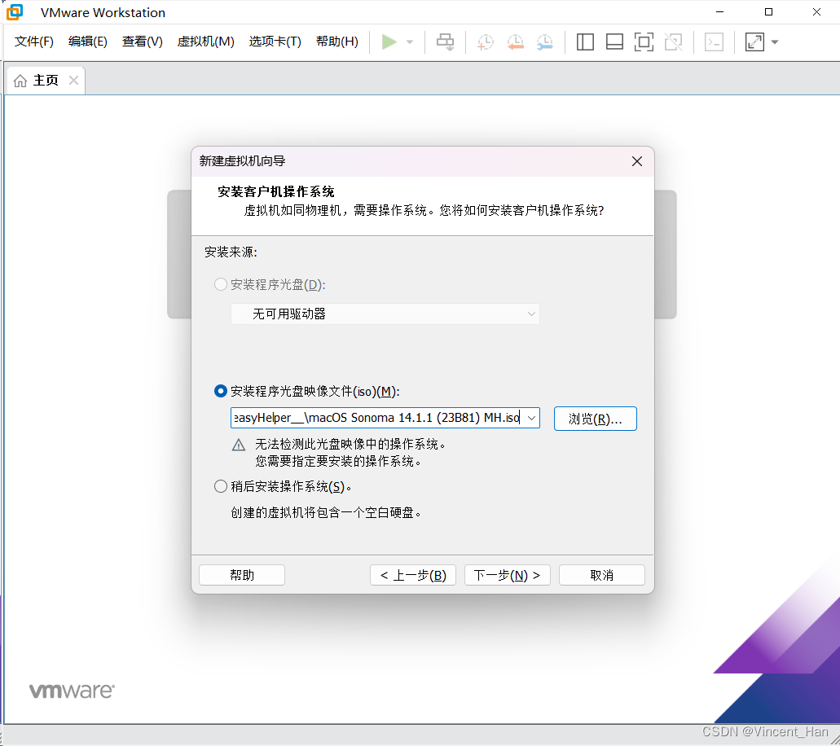Expand the stretch display dropdown arrow
The height and width of the screenshot is (746, 840).
click(775, 42)
